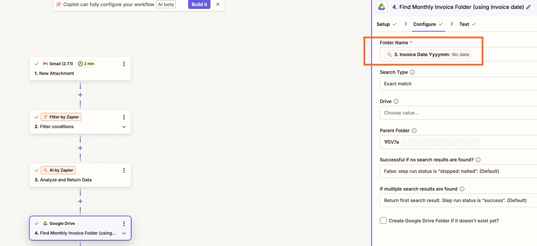
Task: Open three-dot menu on Filter by Zapier step
Action: (124, 117)
